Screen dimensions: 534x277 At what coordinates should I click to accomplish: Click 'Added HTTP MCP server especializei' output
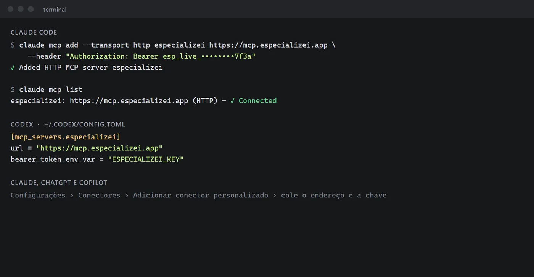[x=91, y=67]
